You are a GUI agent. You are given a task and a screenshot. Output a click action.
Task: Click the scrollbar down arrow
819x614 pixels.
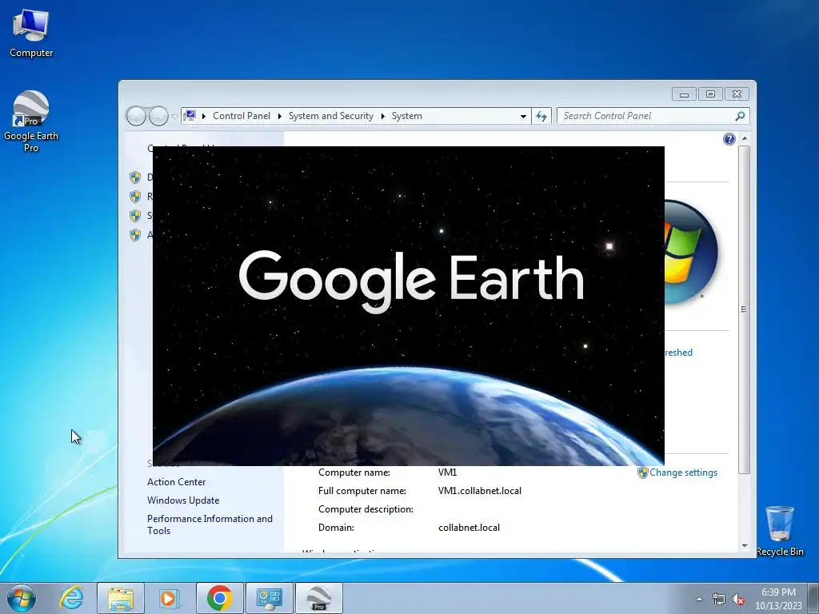(745, 546)
